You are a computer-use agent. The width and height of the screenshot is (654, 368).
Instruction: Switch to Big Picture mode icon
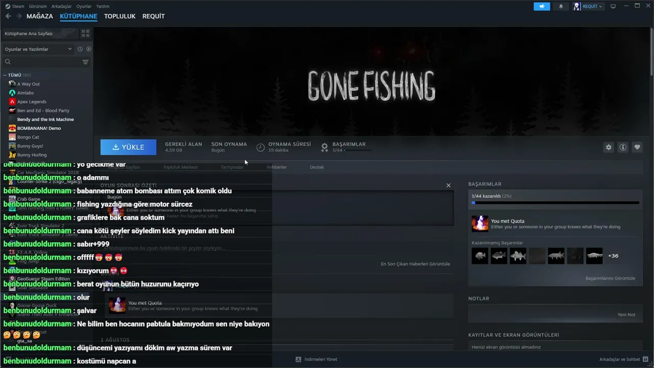(x=613, y=6)
